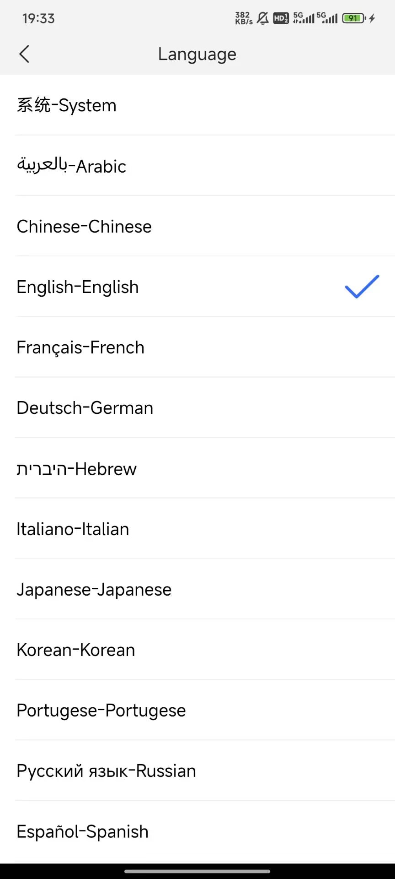
Task: Tap the battery indicator icon
Action: click(355, 18)
